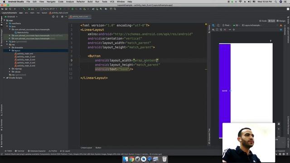Click the yellow inspection marker above editor scrollbar
The width and height of the screenshot is (290, 163).
tap(206, 24)
